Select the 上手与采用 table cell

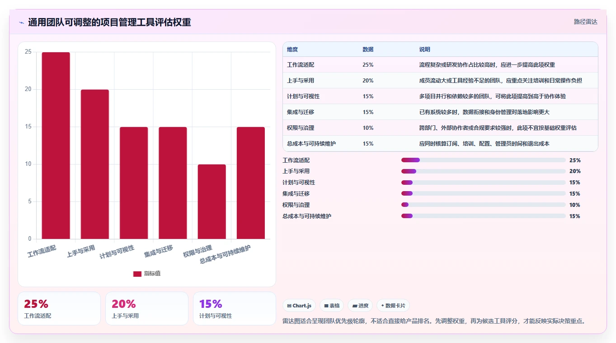tap(320, 81)
